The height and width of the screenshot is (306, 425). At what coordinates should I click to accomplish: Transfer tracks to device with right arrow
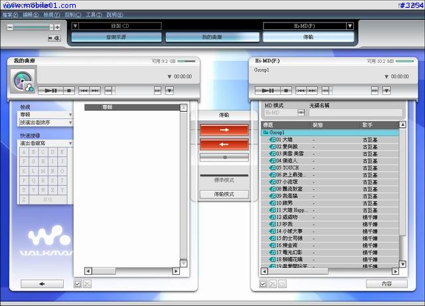(224, 130)
